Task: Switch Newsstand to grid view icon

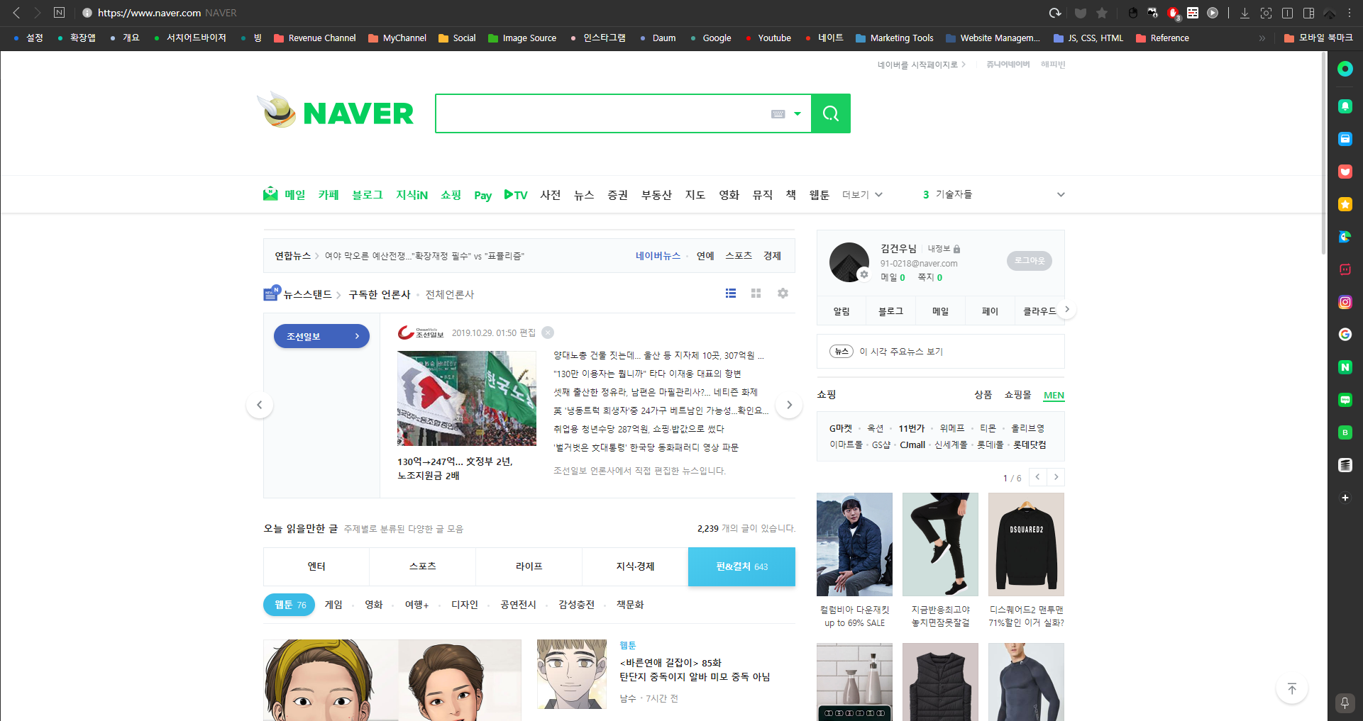Action: point(756,294)
